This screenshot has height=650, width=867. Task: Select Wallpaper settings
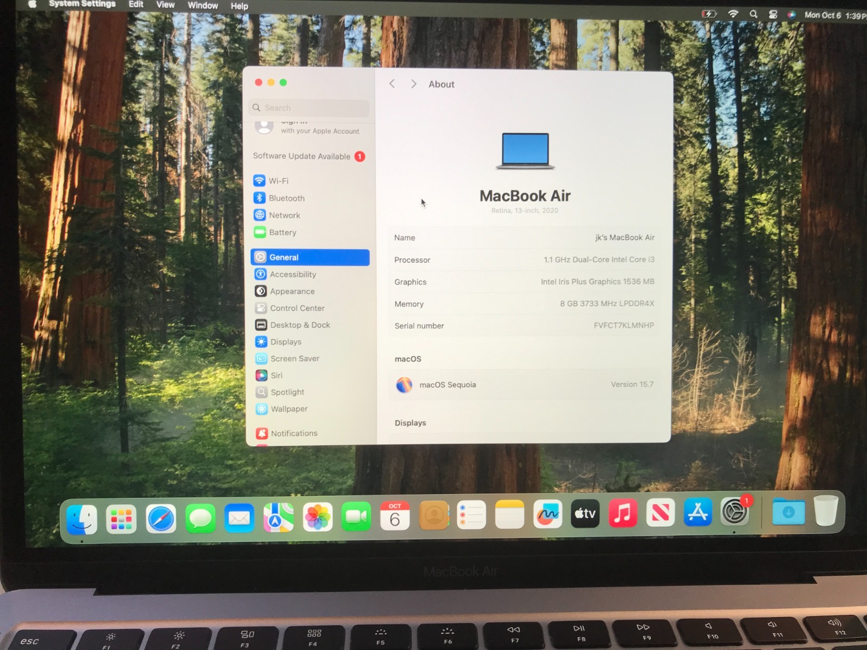[x=289, y=409]
